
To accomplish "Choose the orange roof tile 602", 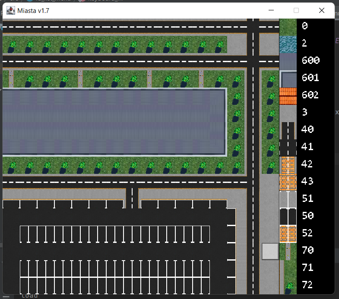I will point(288,96).
